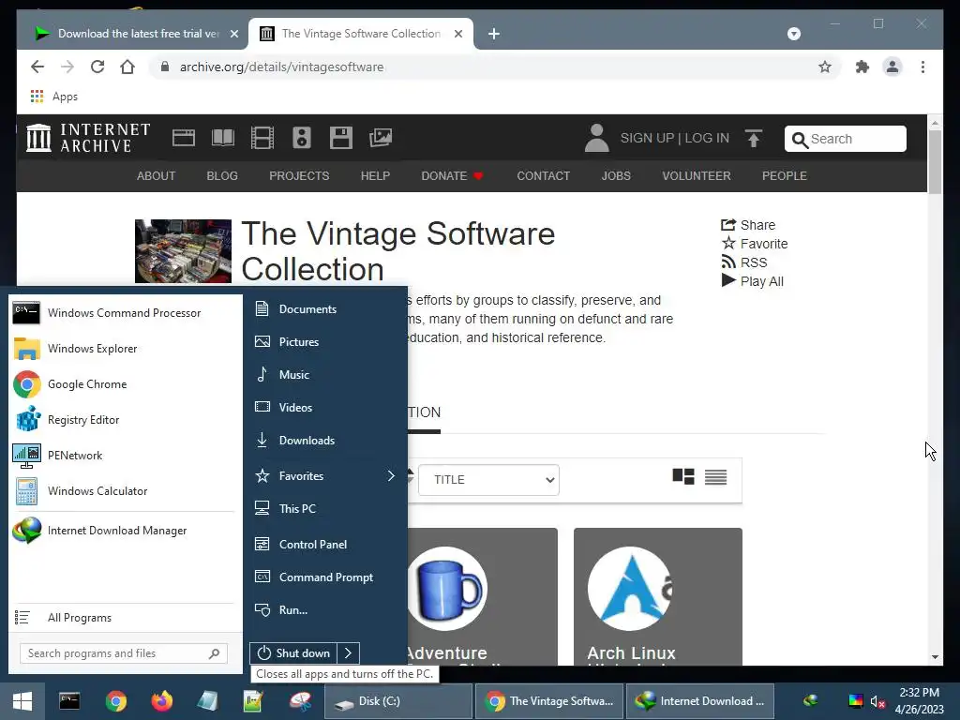Toggle muted volume icon in tray
The height and width of the screenshot is (720, 960).
[x=877, y=701]
